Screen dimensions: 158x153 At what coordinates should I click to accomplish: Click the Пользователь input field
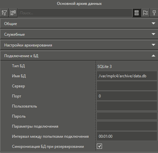(x=127, y=106)
